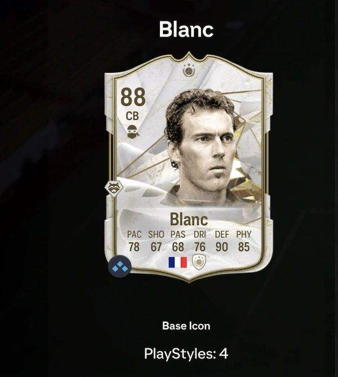Select the DRI 76 stat
Image resolution: width=338 pixels, height=377 pixels.
click(x=200, y=241)
